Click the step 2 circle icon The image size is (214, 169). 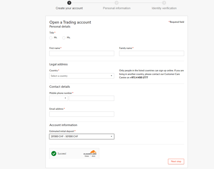click(x=117, y=3)
